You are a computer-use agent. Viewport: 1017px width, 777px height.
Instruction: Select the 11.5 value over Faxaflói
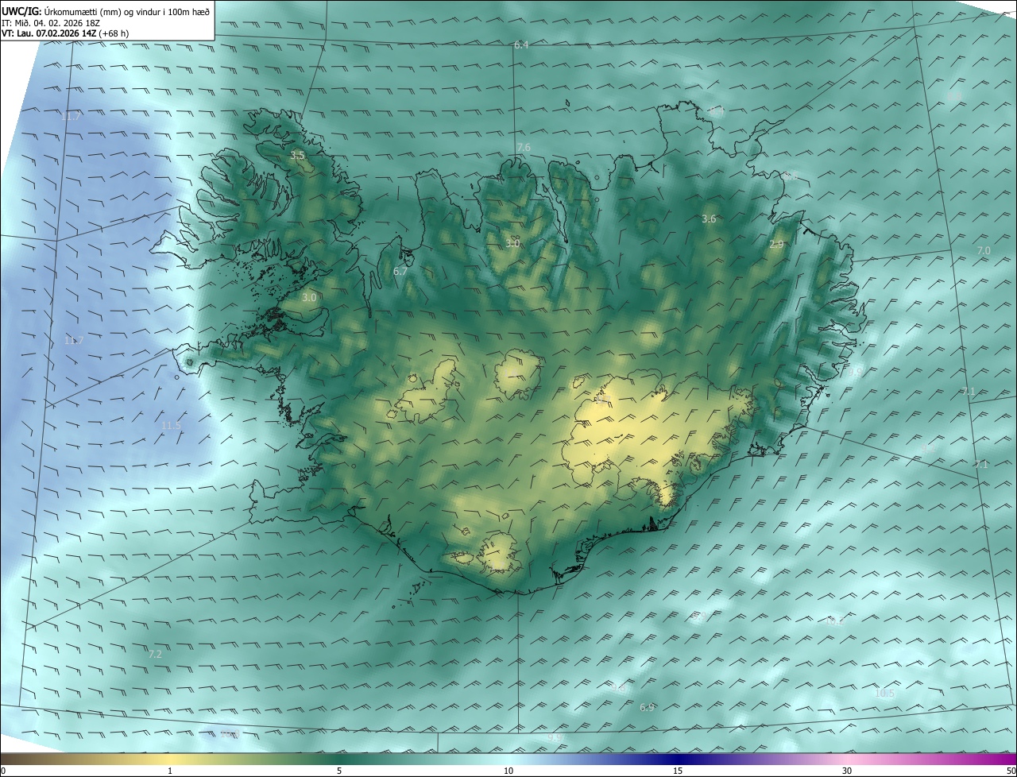pyautogui.click(x=171, y=426)
